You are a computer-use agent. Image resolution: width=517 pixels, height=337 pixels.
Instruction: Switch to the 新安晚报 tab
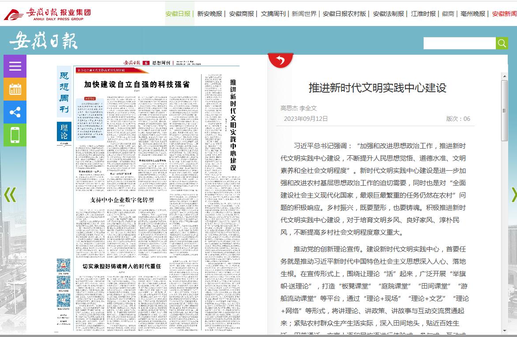210,14
